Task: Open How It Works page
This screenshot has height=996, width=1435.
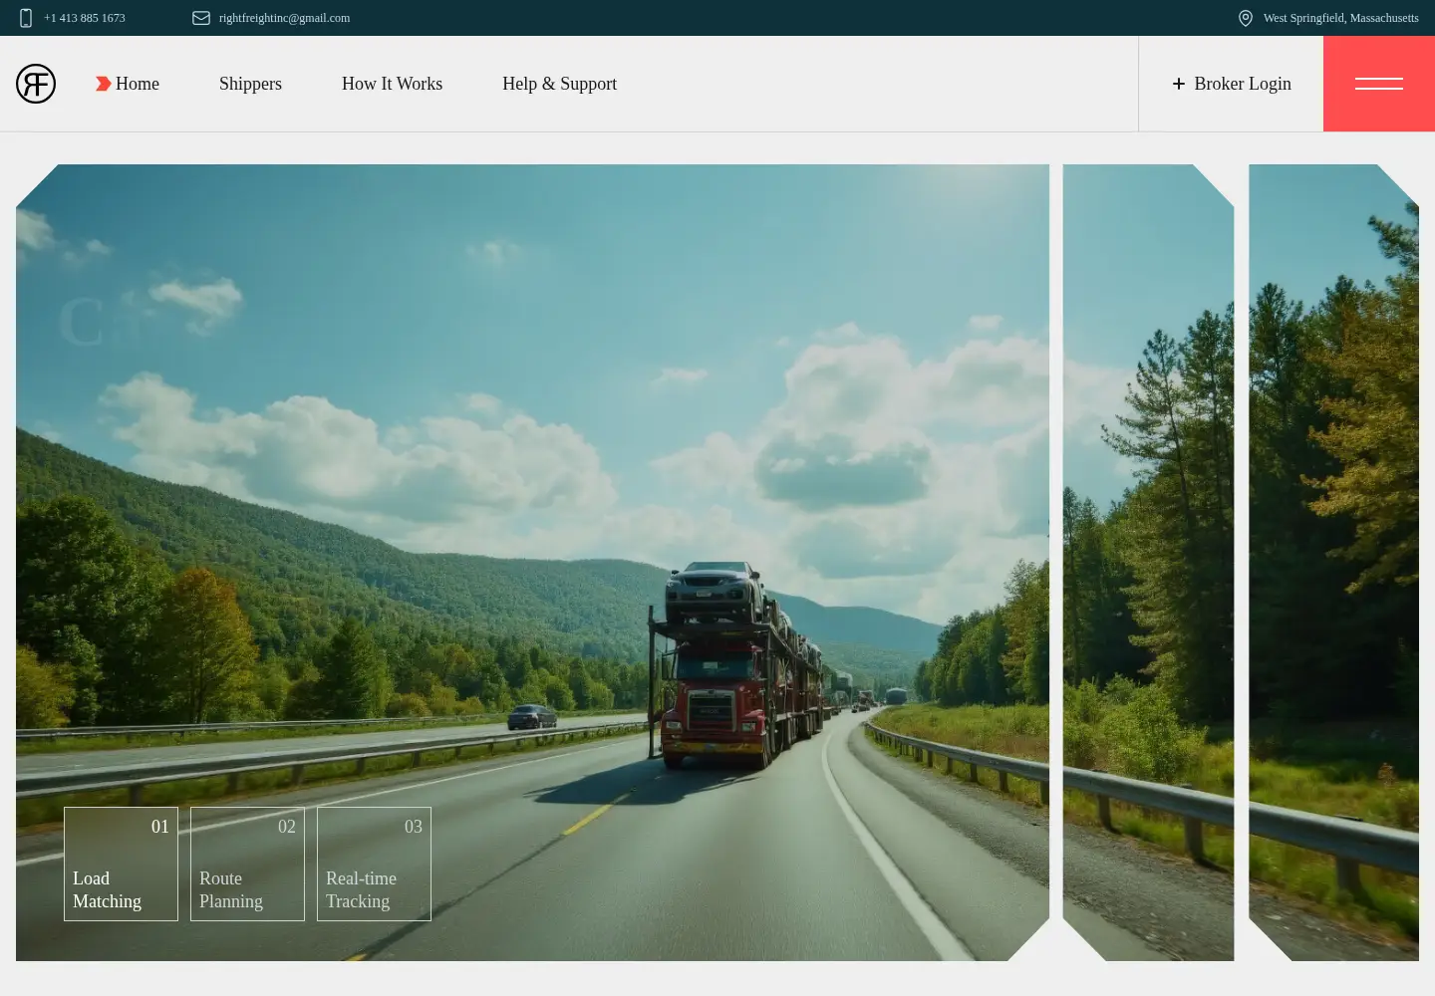Action: (x=392, y=84)
